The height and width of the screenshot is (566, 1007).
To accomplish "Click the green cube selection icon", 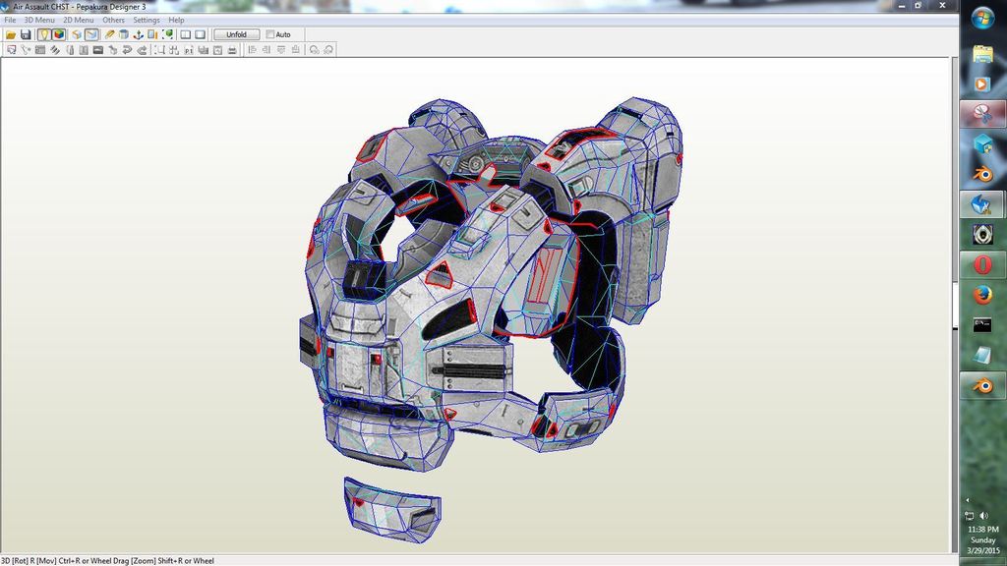I will click(x=167, y=34).
